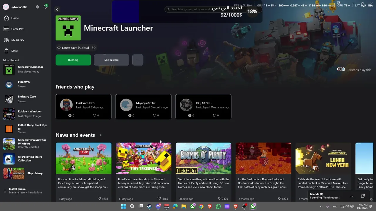Open Microsoft Edge from the taskbar
376x211 pixels.
click(x=175, y=206)
